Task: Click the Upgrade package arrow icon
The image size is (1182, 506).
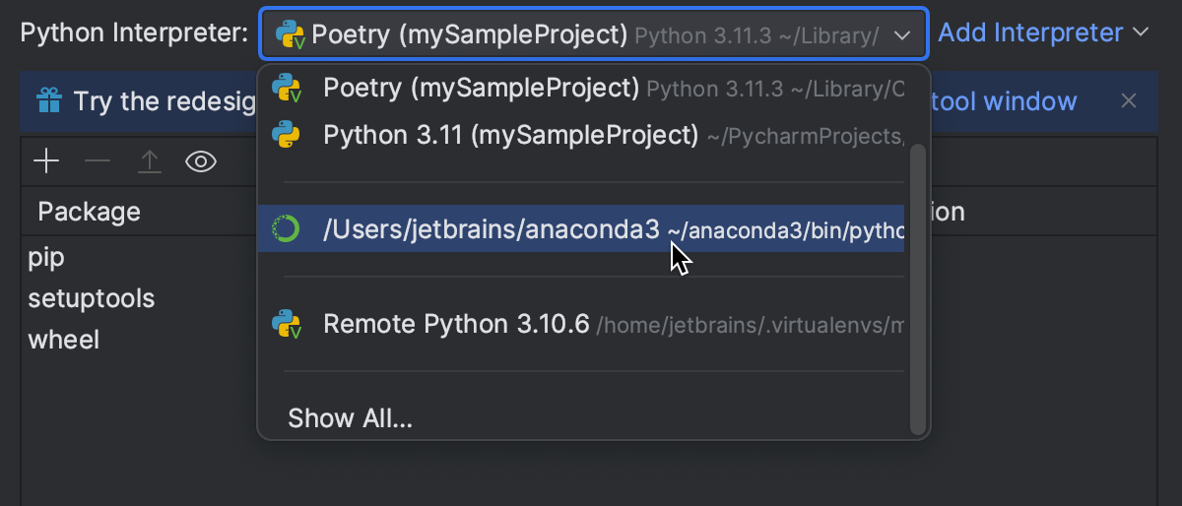Action: point(149,161)
